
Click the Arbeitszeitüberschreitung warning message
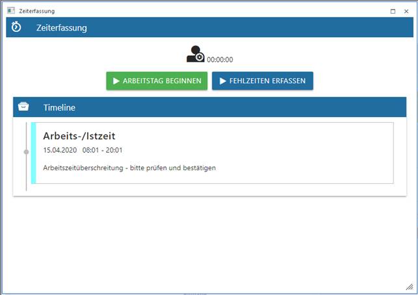[129, 168]
